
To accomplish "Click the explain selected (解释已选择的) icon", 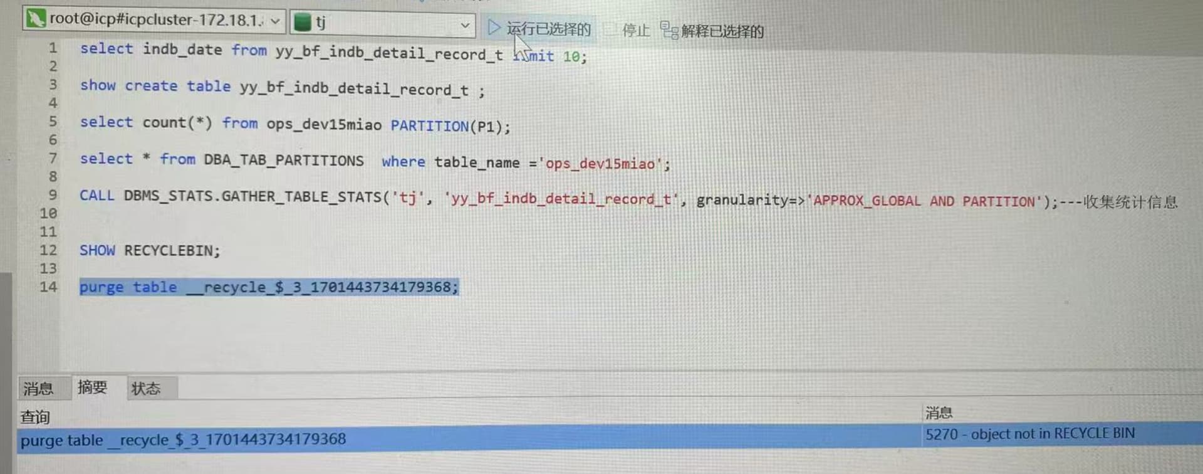I will pos(669,30).
